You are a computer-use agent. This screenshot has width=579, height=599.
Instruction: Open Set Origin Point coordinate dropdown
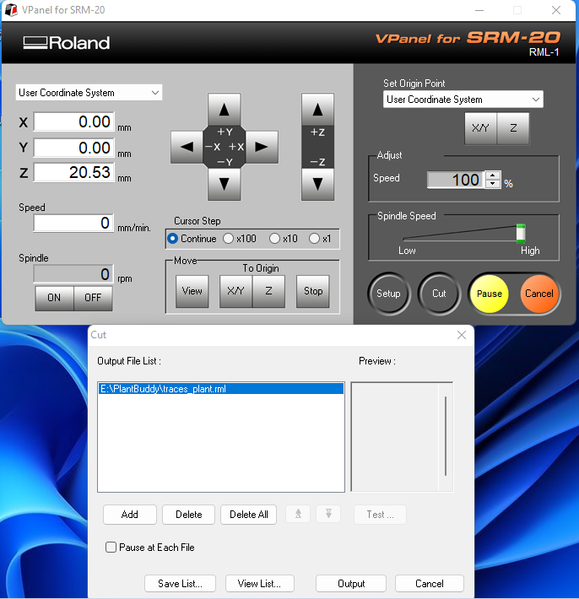463,100
